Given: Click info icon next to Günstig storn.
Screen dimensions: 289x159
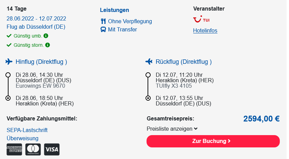Looking at the screenshot, I should coord(48,45).
